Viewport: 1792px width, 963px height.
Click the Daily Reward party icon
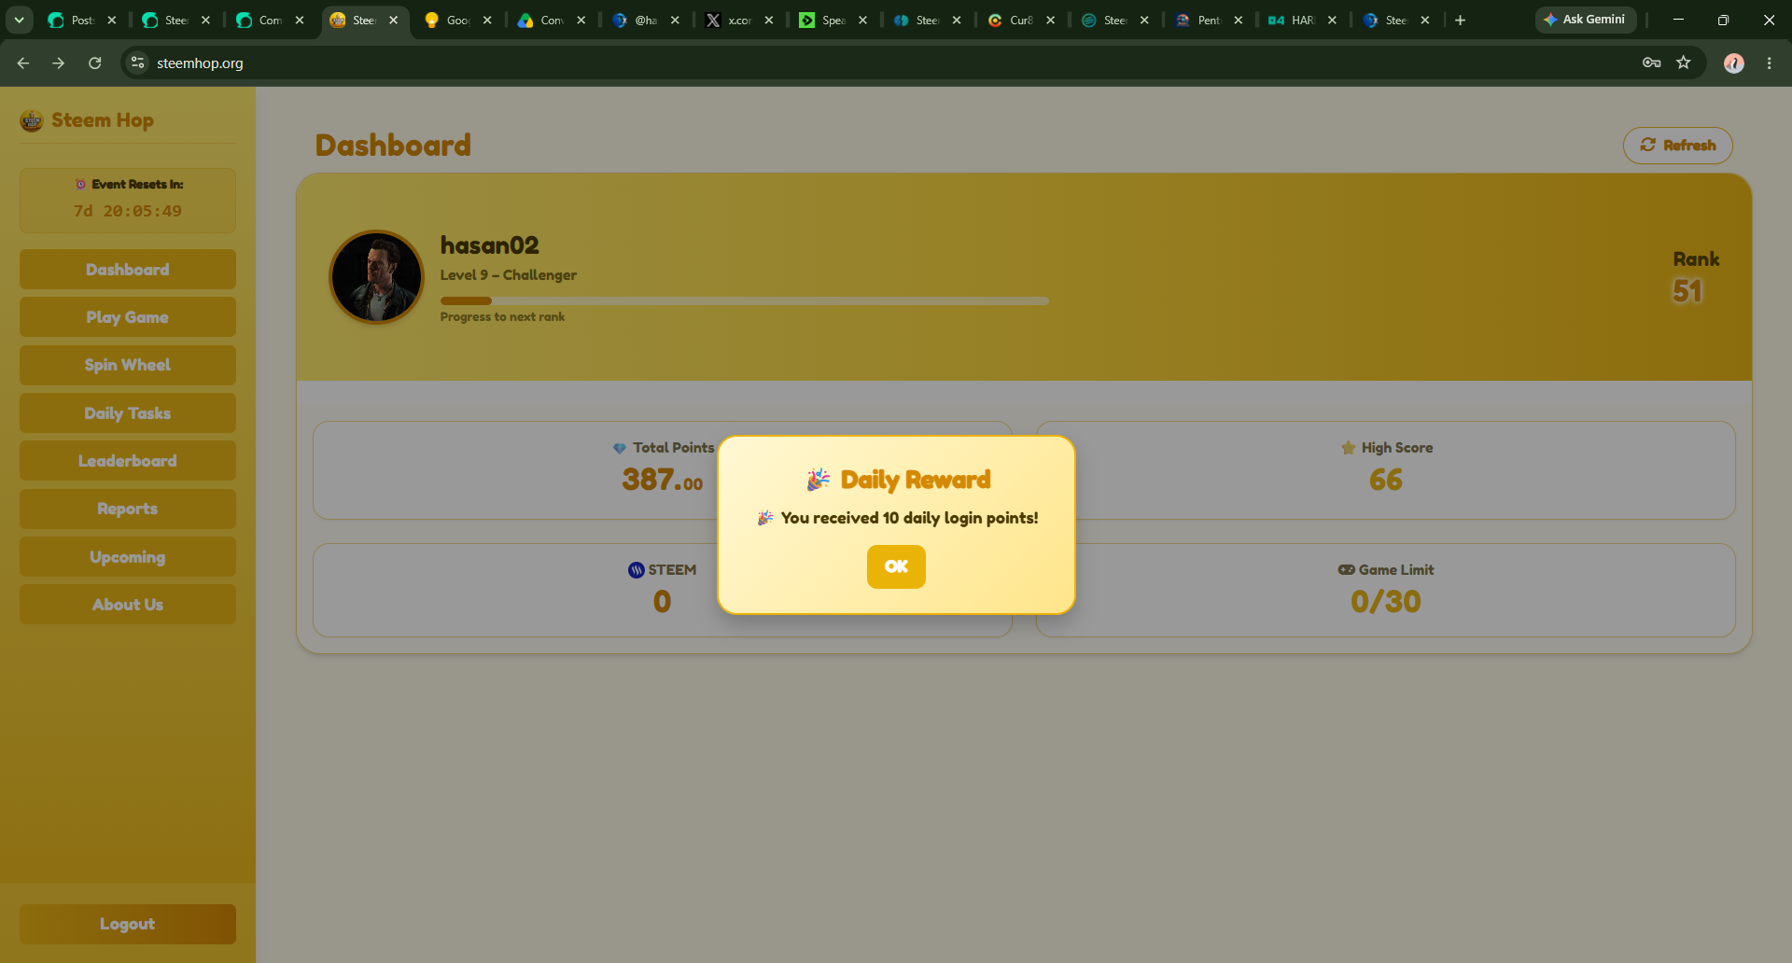819,480
